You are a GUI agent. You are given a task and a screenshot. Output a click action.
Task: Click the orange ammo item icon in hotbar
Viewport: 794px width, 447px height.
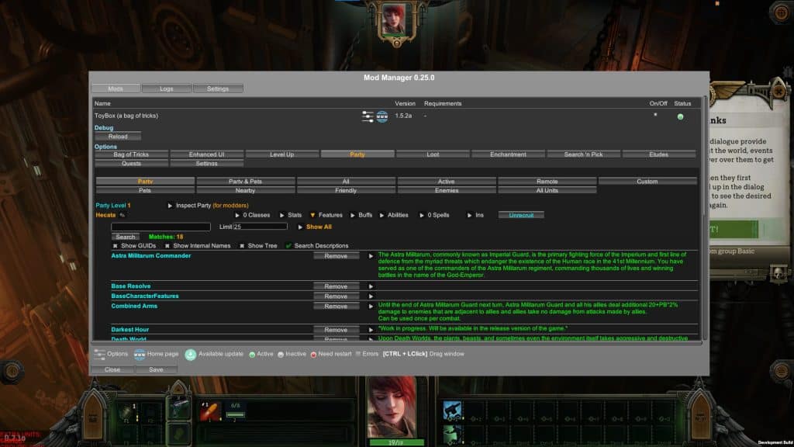tap(210, 411)
